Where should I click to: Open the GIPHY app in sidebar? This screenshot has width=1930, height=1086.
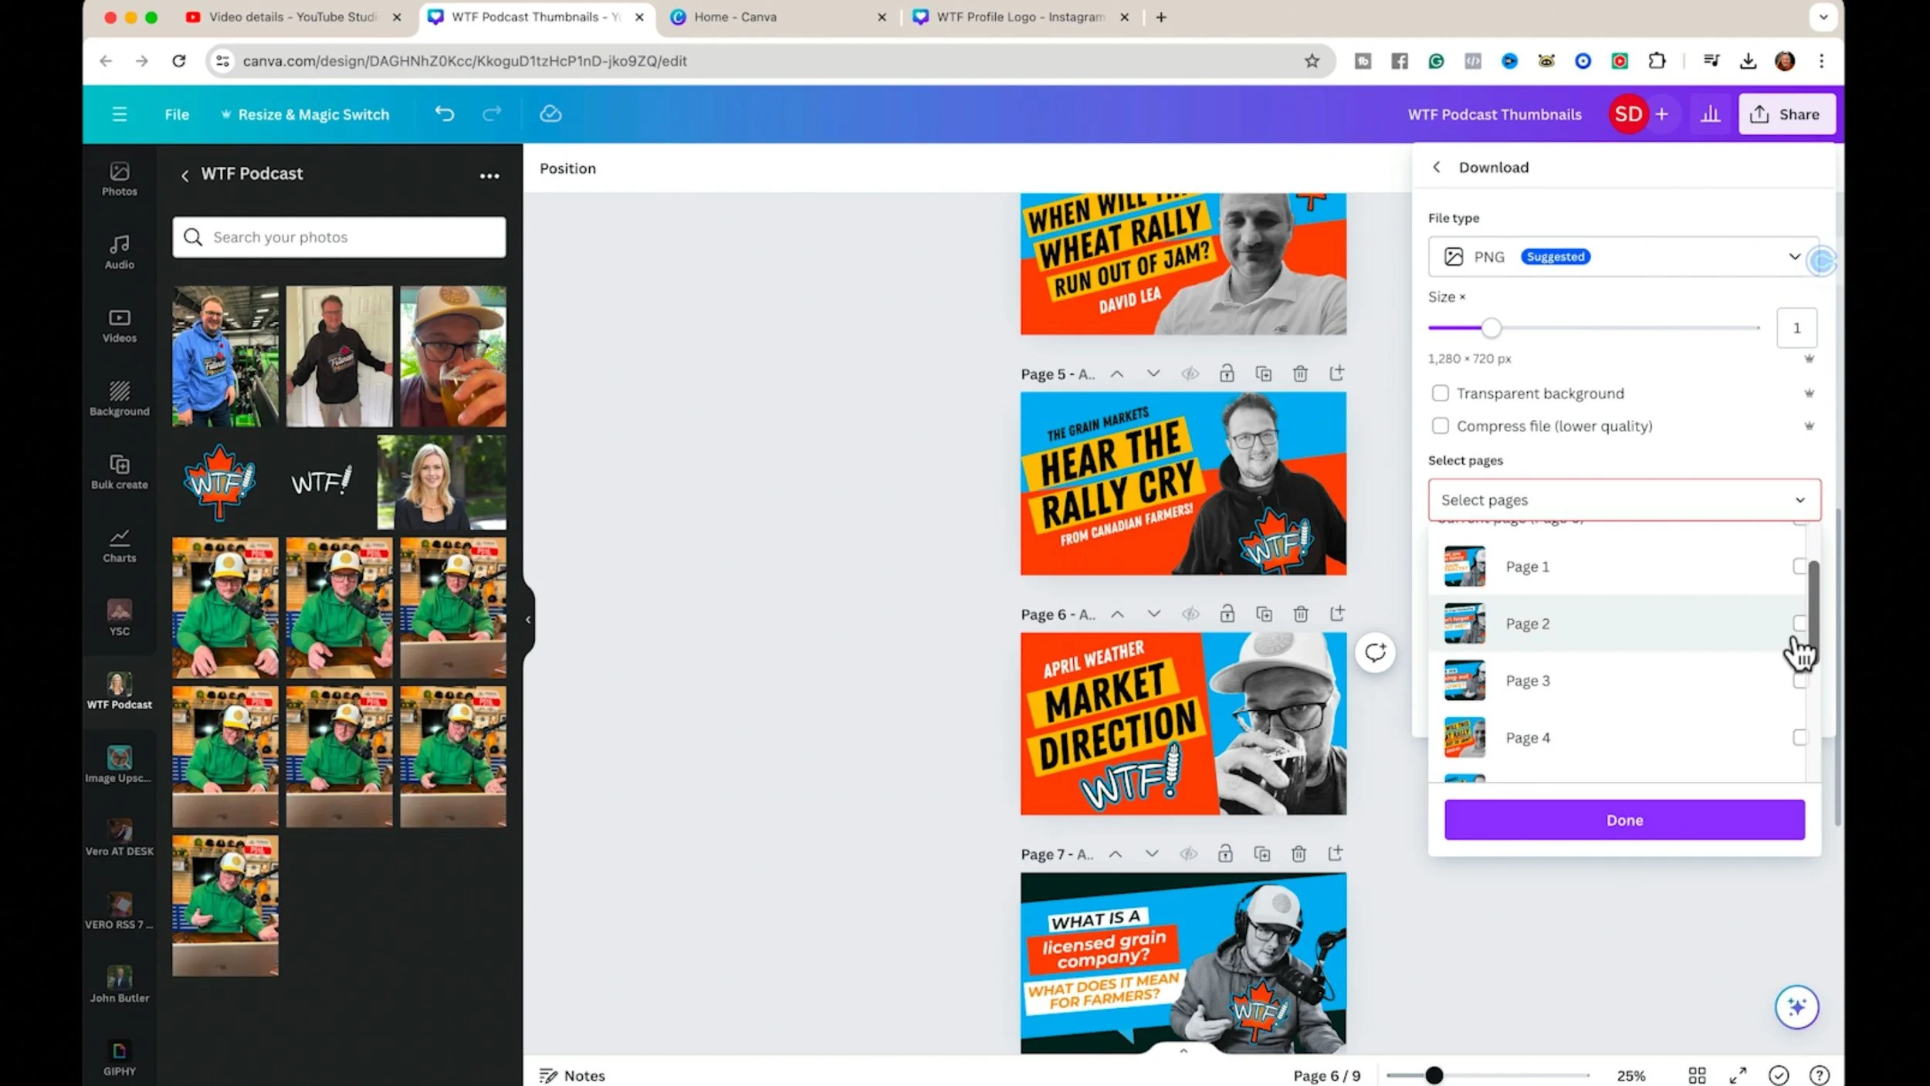(x=119, y=1059)
